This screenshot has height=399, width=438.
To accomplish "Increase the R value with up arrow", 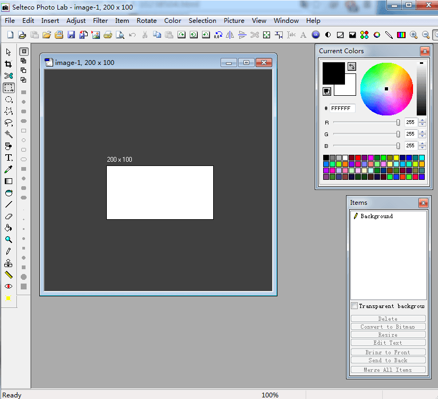I will 422,120.
